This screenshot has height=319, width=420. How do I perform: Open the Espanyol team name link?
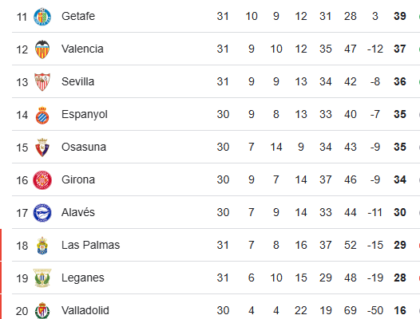[x=85, y=115]
